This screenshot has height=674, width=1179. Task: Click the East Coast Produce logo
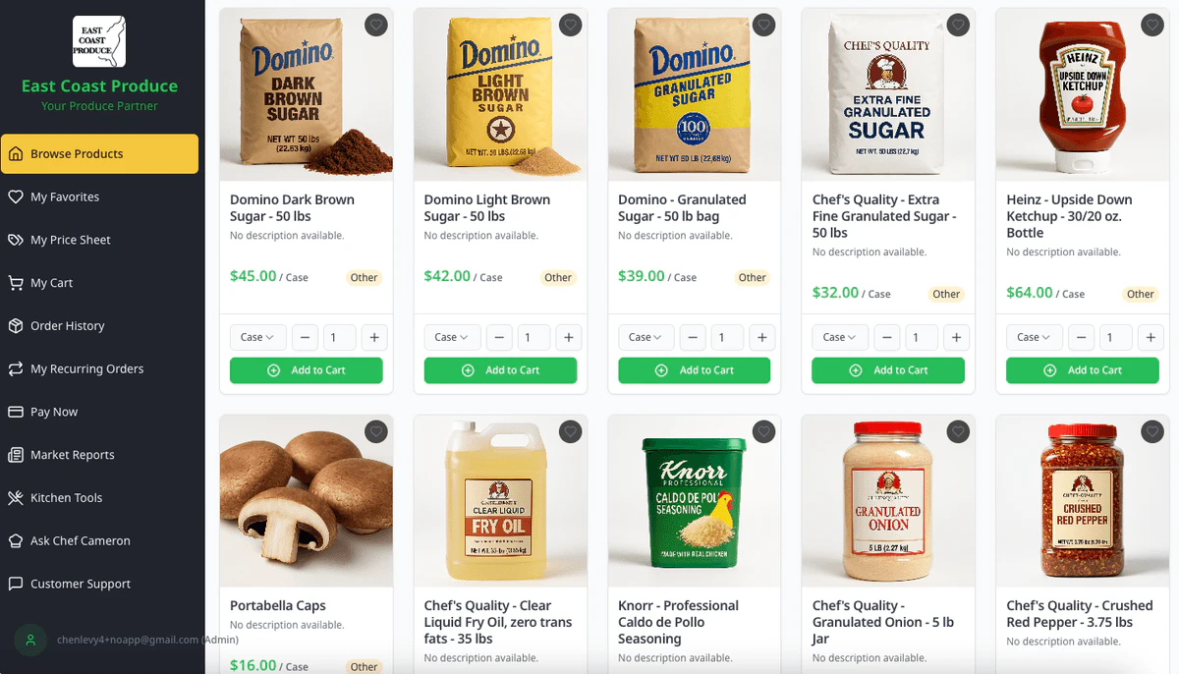click(x=99, y=41)
